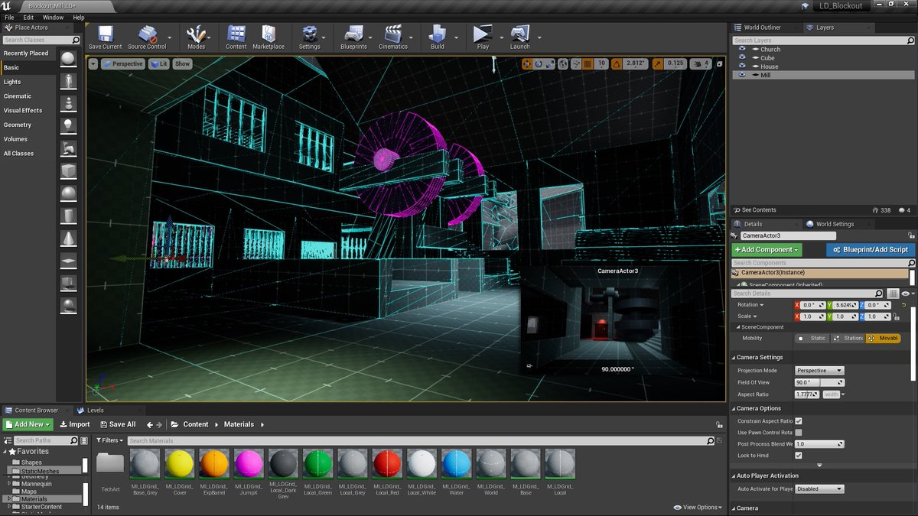Click the Build toolbar icon
The height and width of the screenshot is (516, 918).
point(438,37)
